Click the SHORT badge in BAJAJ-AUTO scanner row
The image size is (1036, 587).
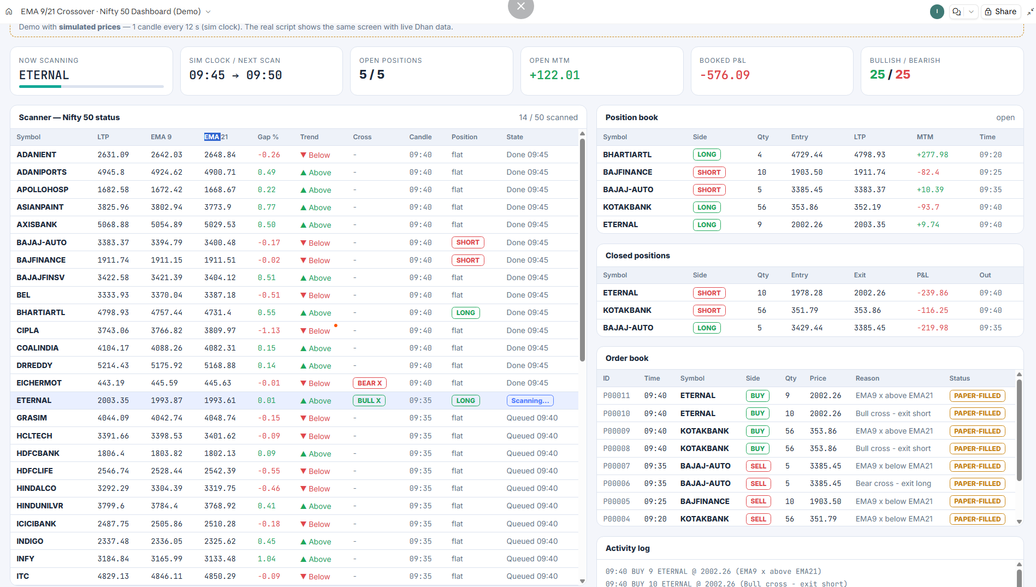point(468,242)
